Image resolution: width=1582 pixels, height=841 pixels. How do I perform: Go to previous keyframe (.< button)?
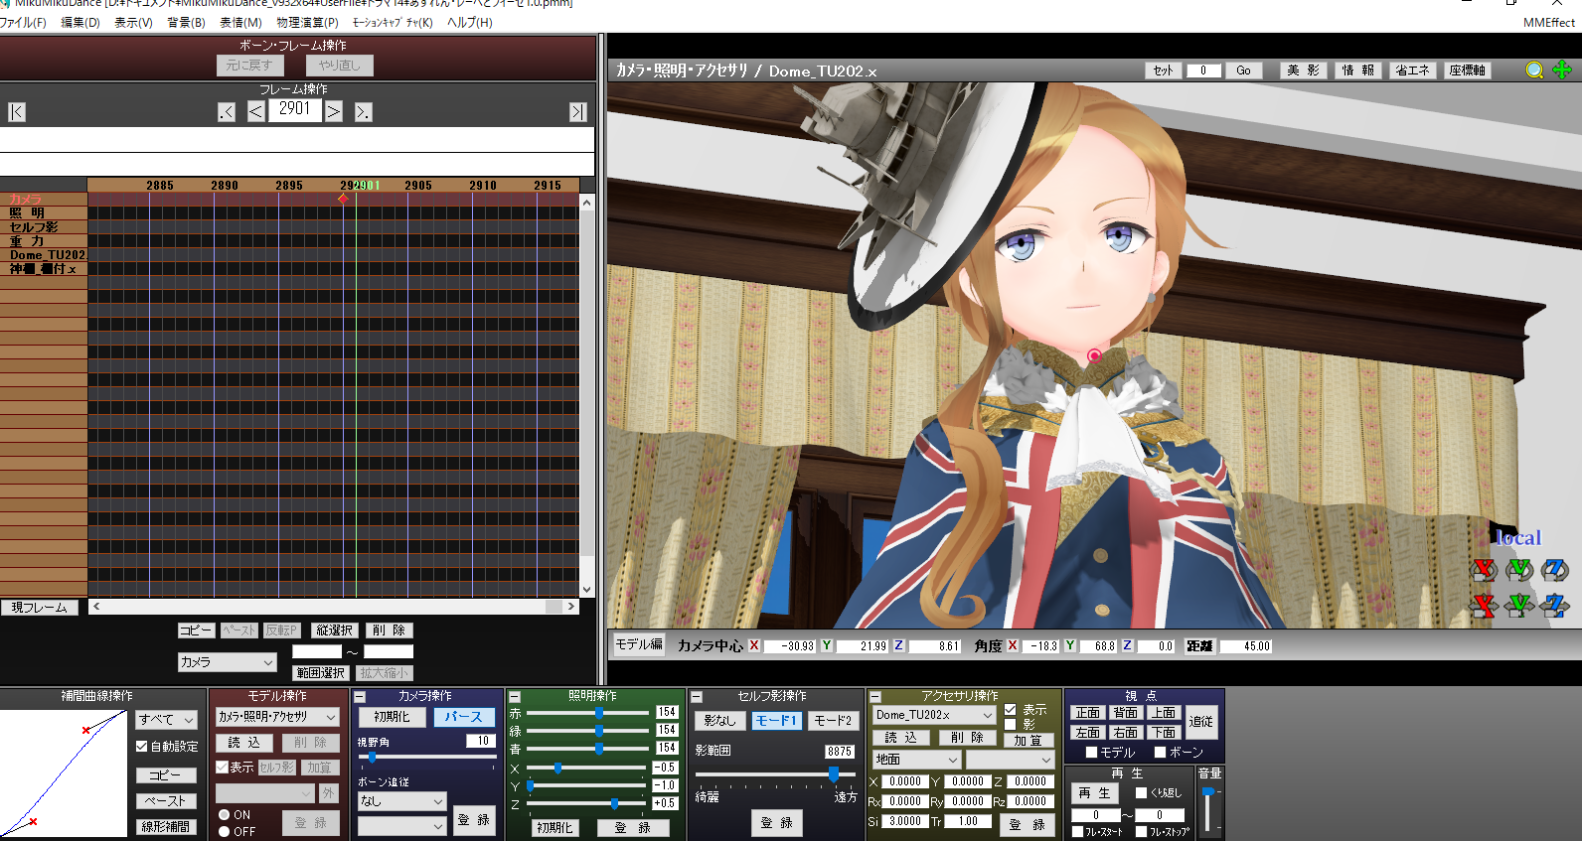click(227, 112)
